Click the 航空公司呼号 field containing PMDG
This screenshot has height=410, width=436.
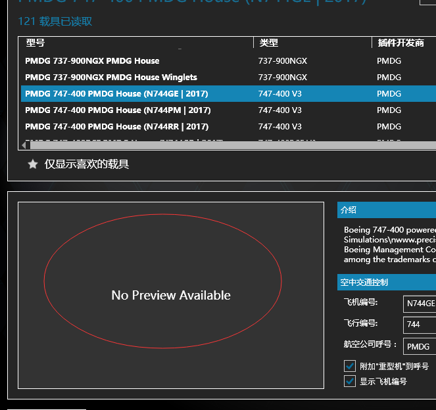point(420,346)
